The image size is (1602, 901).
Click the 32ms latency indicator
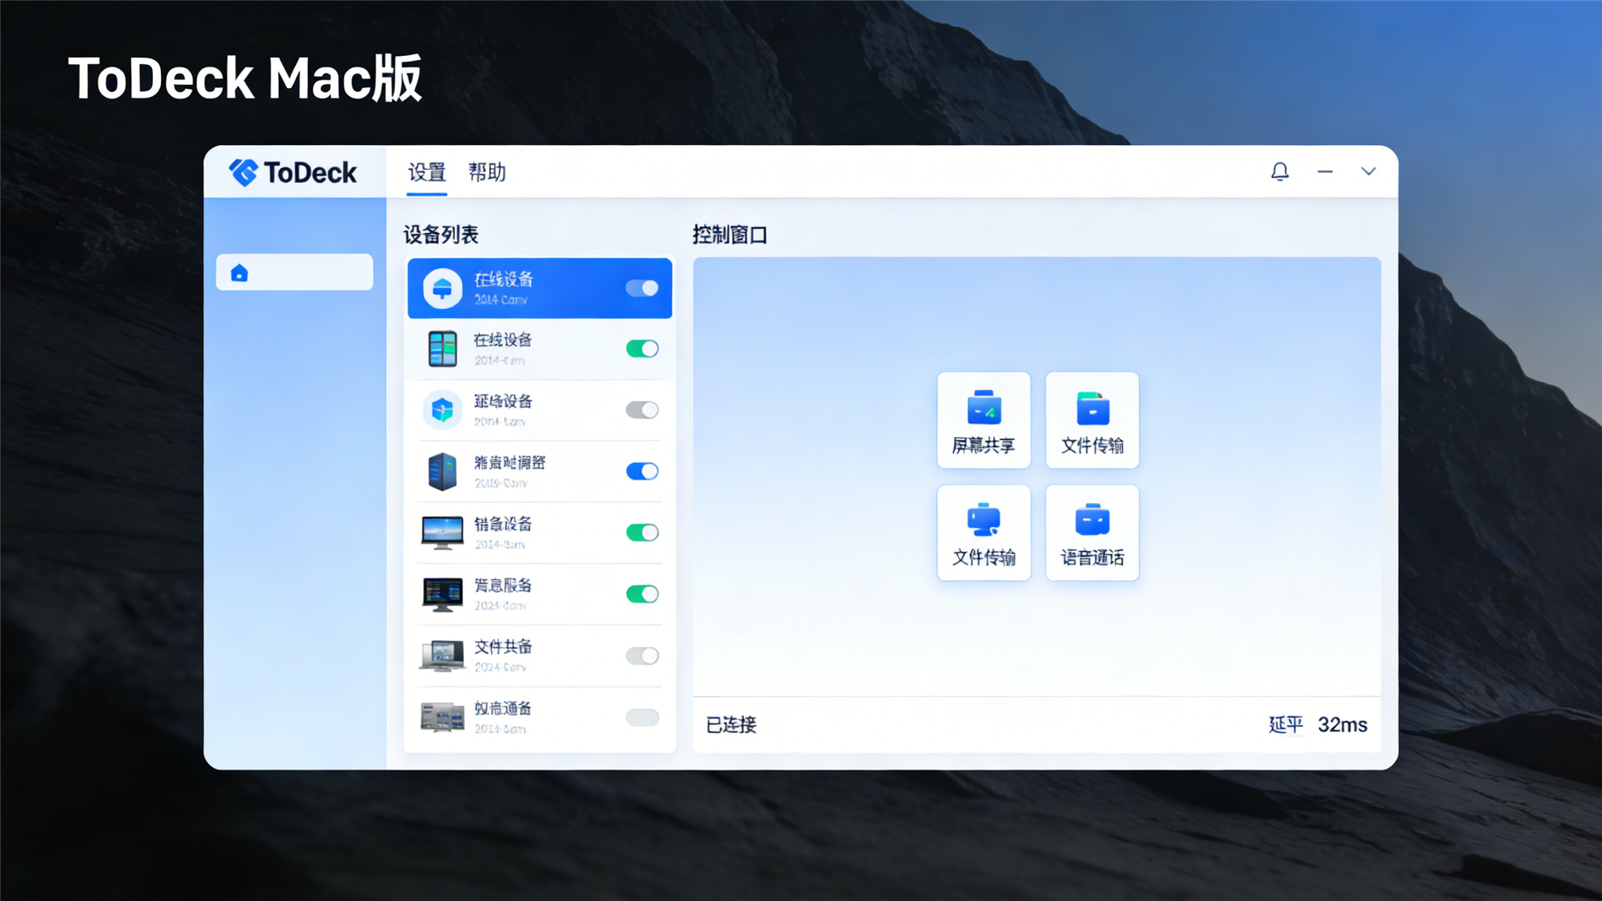click(x=1342, y=725)
